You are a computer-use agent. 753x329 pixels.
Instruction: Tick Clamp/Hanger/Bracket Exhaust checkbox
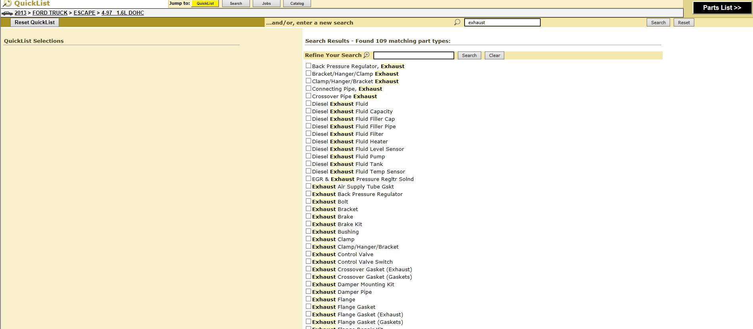coord(308,81)
